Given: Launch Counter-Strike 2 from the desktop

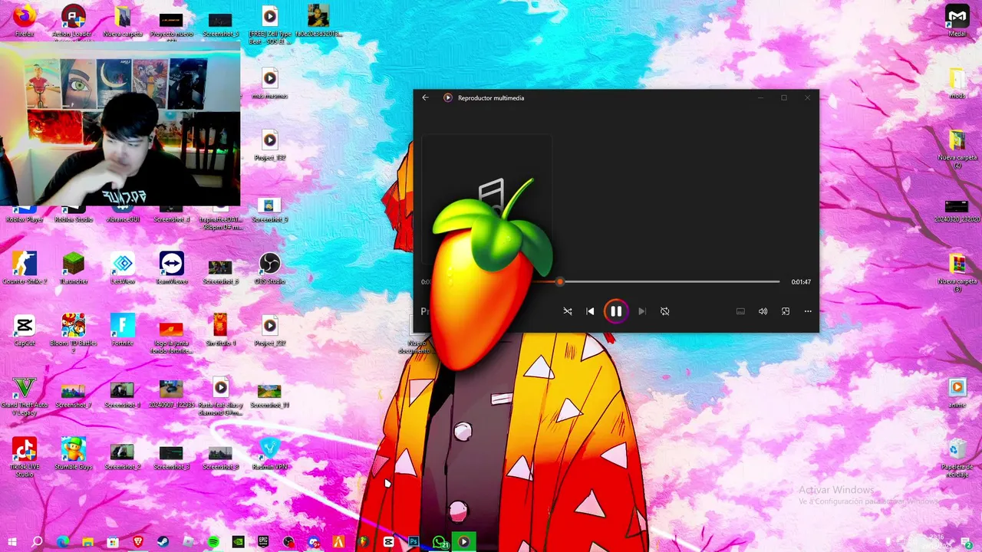Looking at the screenshot, I should [x=25, y=268].
